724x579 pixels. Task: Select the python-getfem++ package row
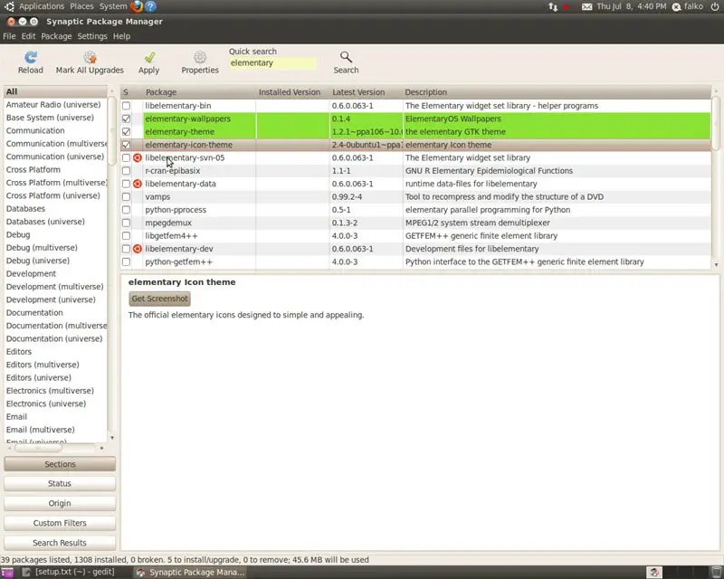coord(415,261)
